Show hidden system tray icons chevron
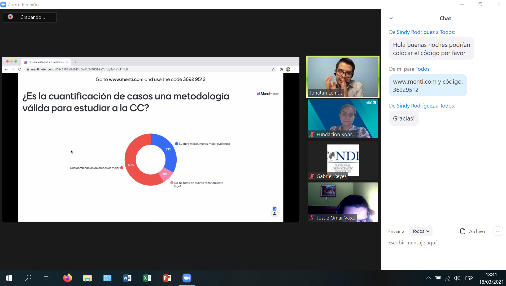 428,278
